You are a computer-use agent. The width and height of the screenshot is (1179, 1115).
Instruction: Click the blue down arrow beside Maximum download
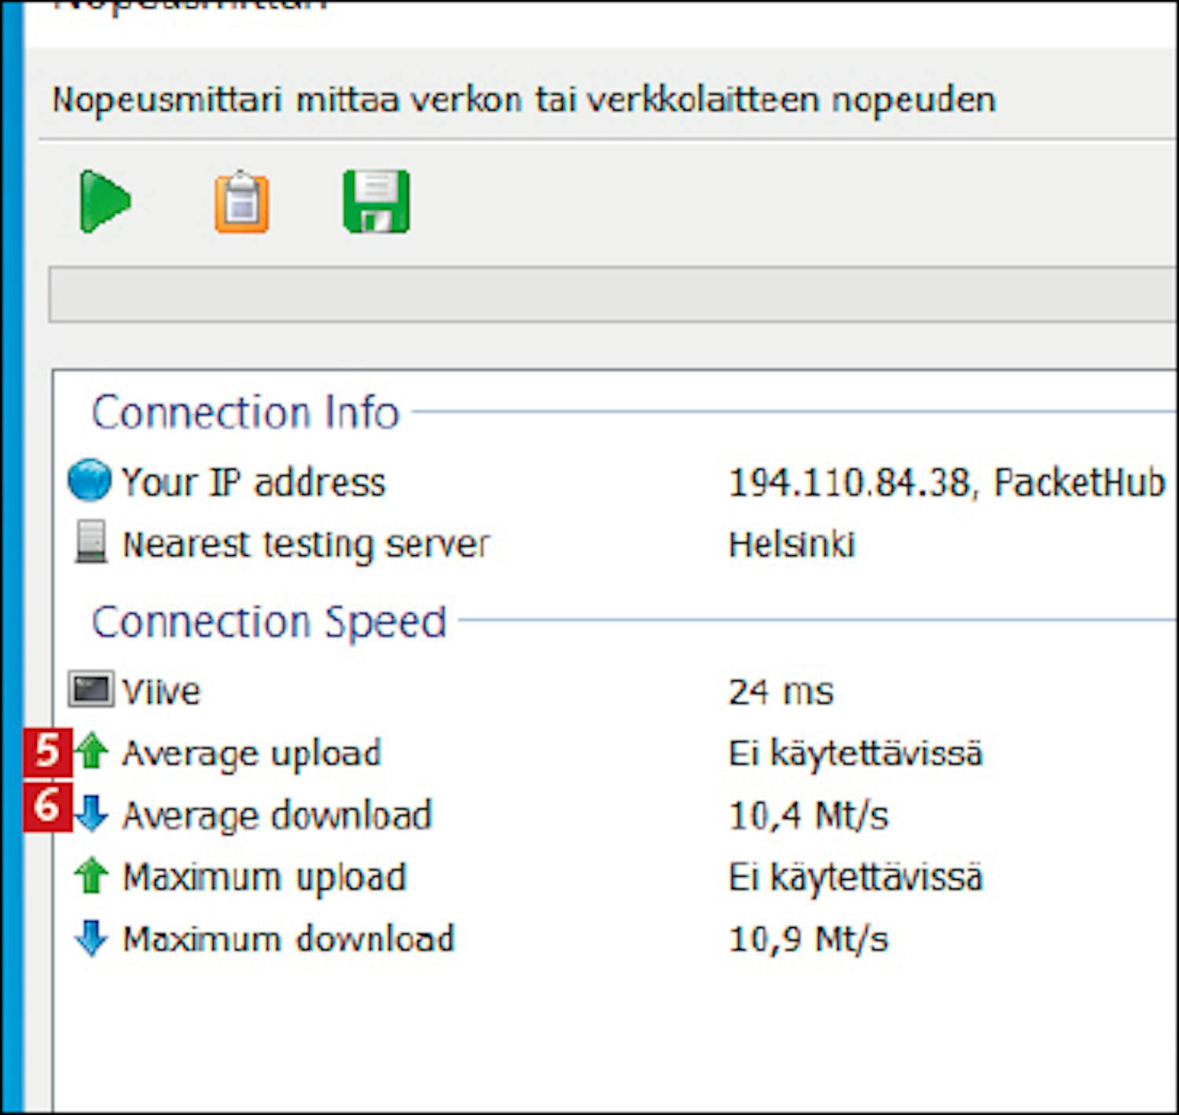point(91,937)
